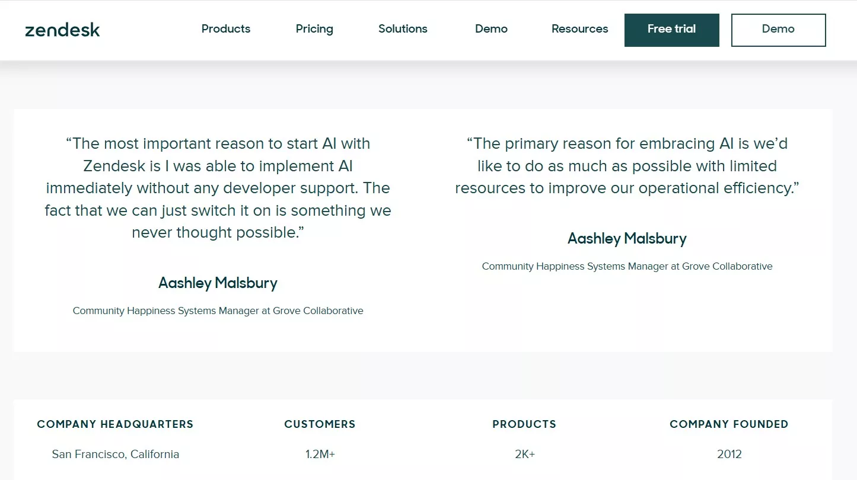This screenshot has width=857, height=480.
Task: Start a Free trial
Action: pyautogui.click(x=672, y=30)
